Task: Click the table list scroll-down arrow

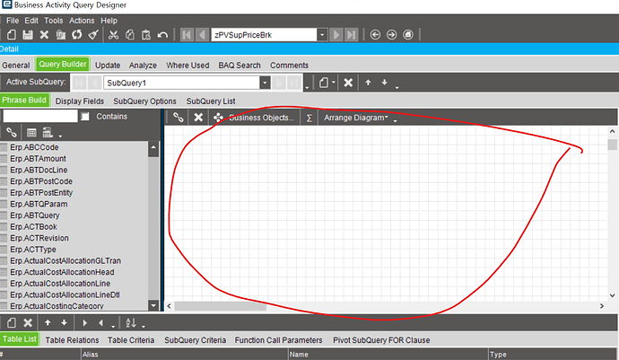Action: tap(153, 305)
